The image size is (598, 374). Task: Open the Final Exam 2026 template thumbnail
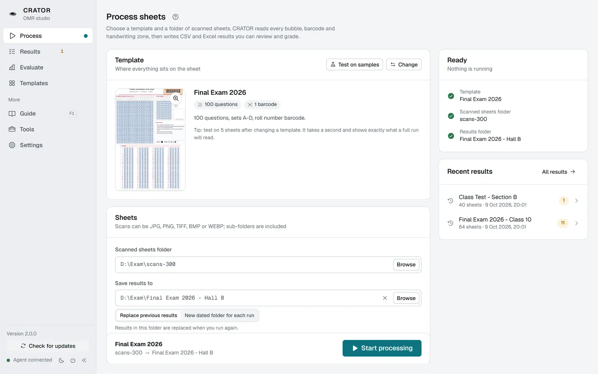[x=150, y=140]
